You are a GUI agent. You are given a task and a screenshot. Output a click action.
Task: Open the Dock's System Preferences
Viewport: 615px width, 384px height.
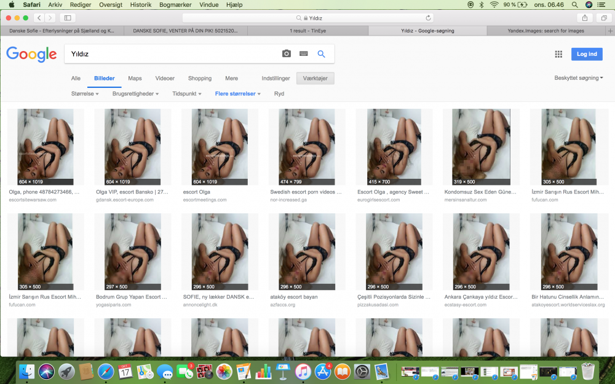coord(362,372)
